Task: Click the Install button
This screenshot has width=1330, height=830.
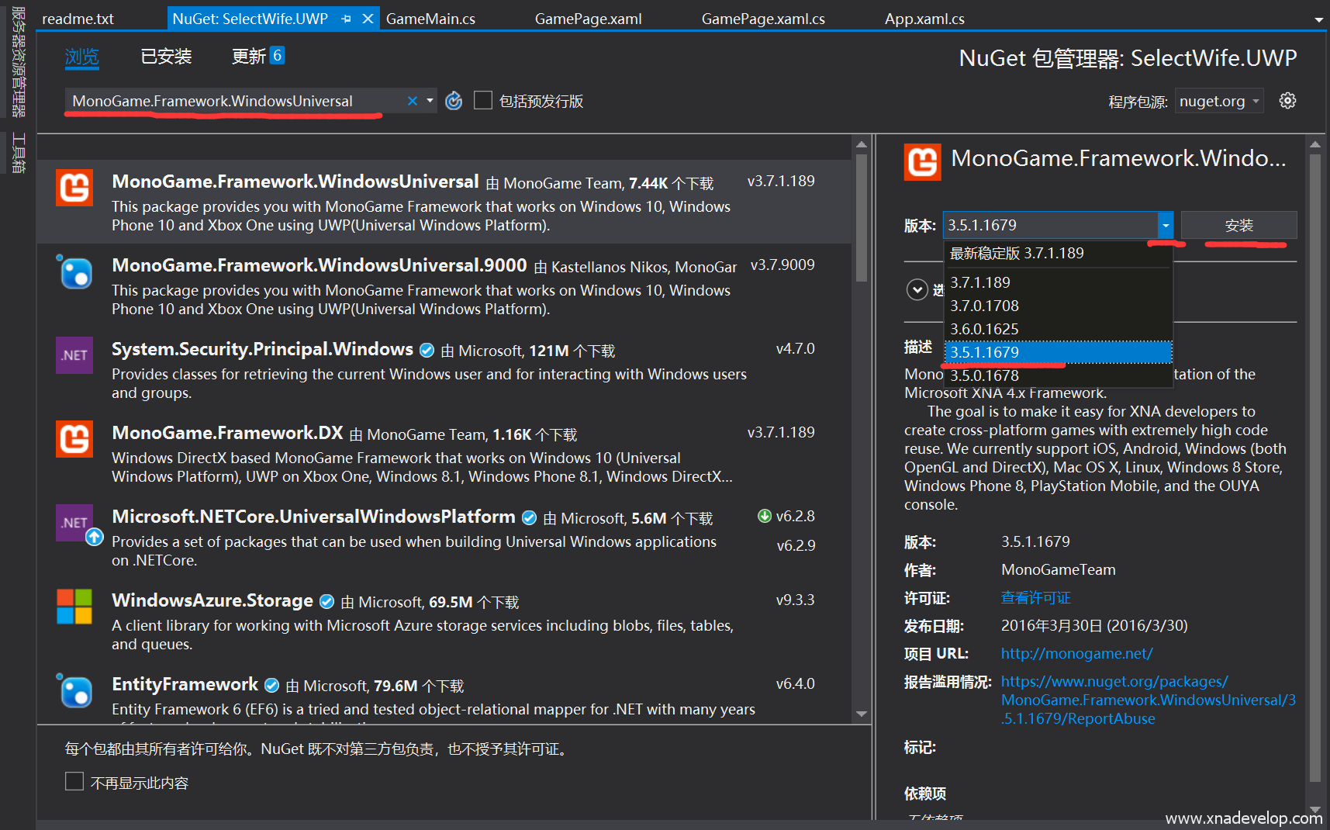Action: [1238, 225]
